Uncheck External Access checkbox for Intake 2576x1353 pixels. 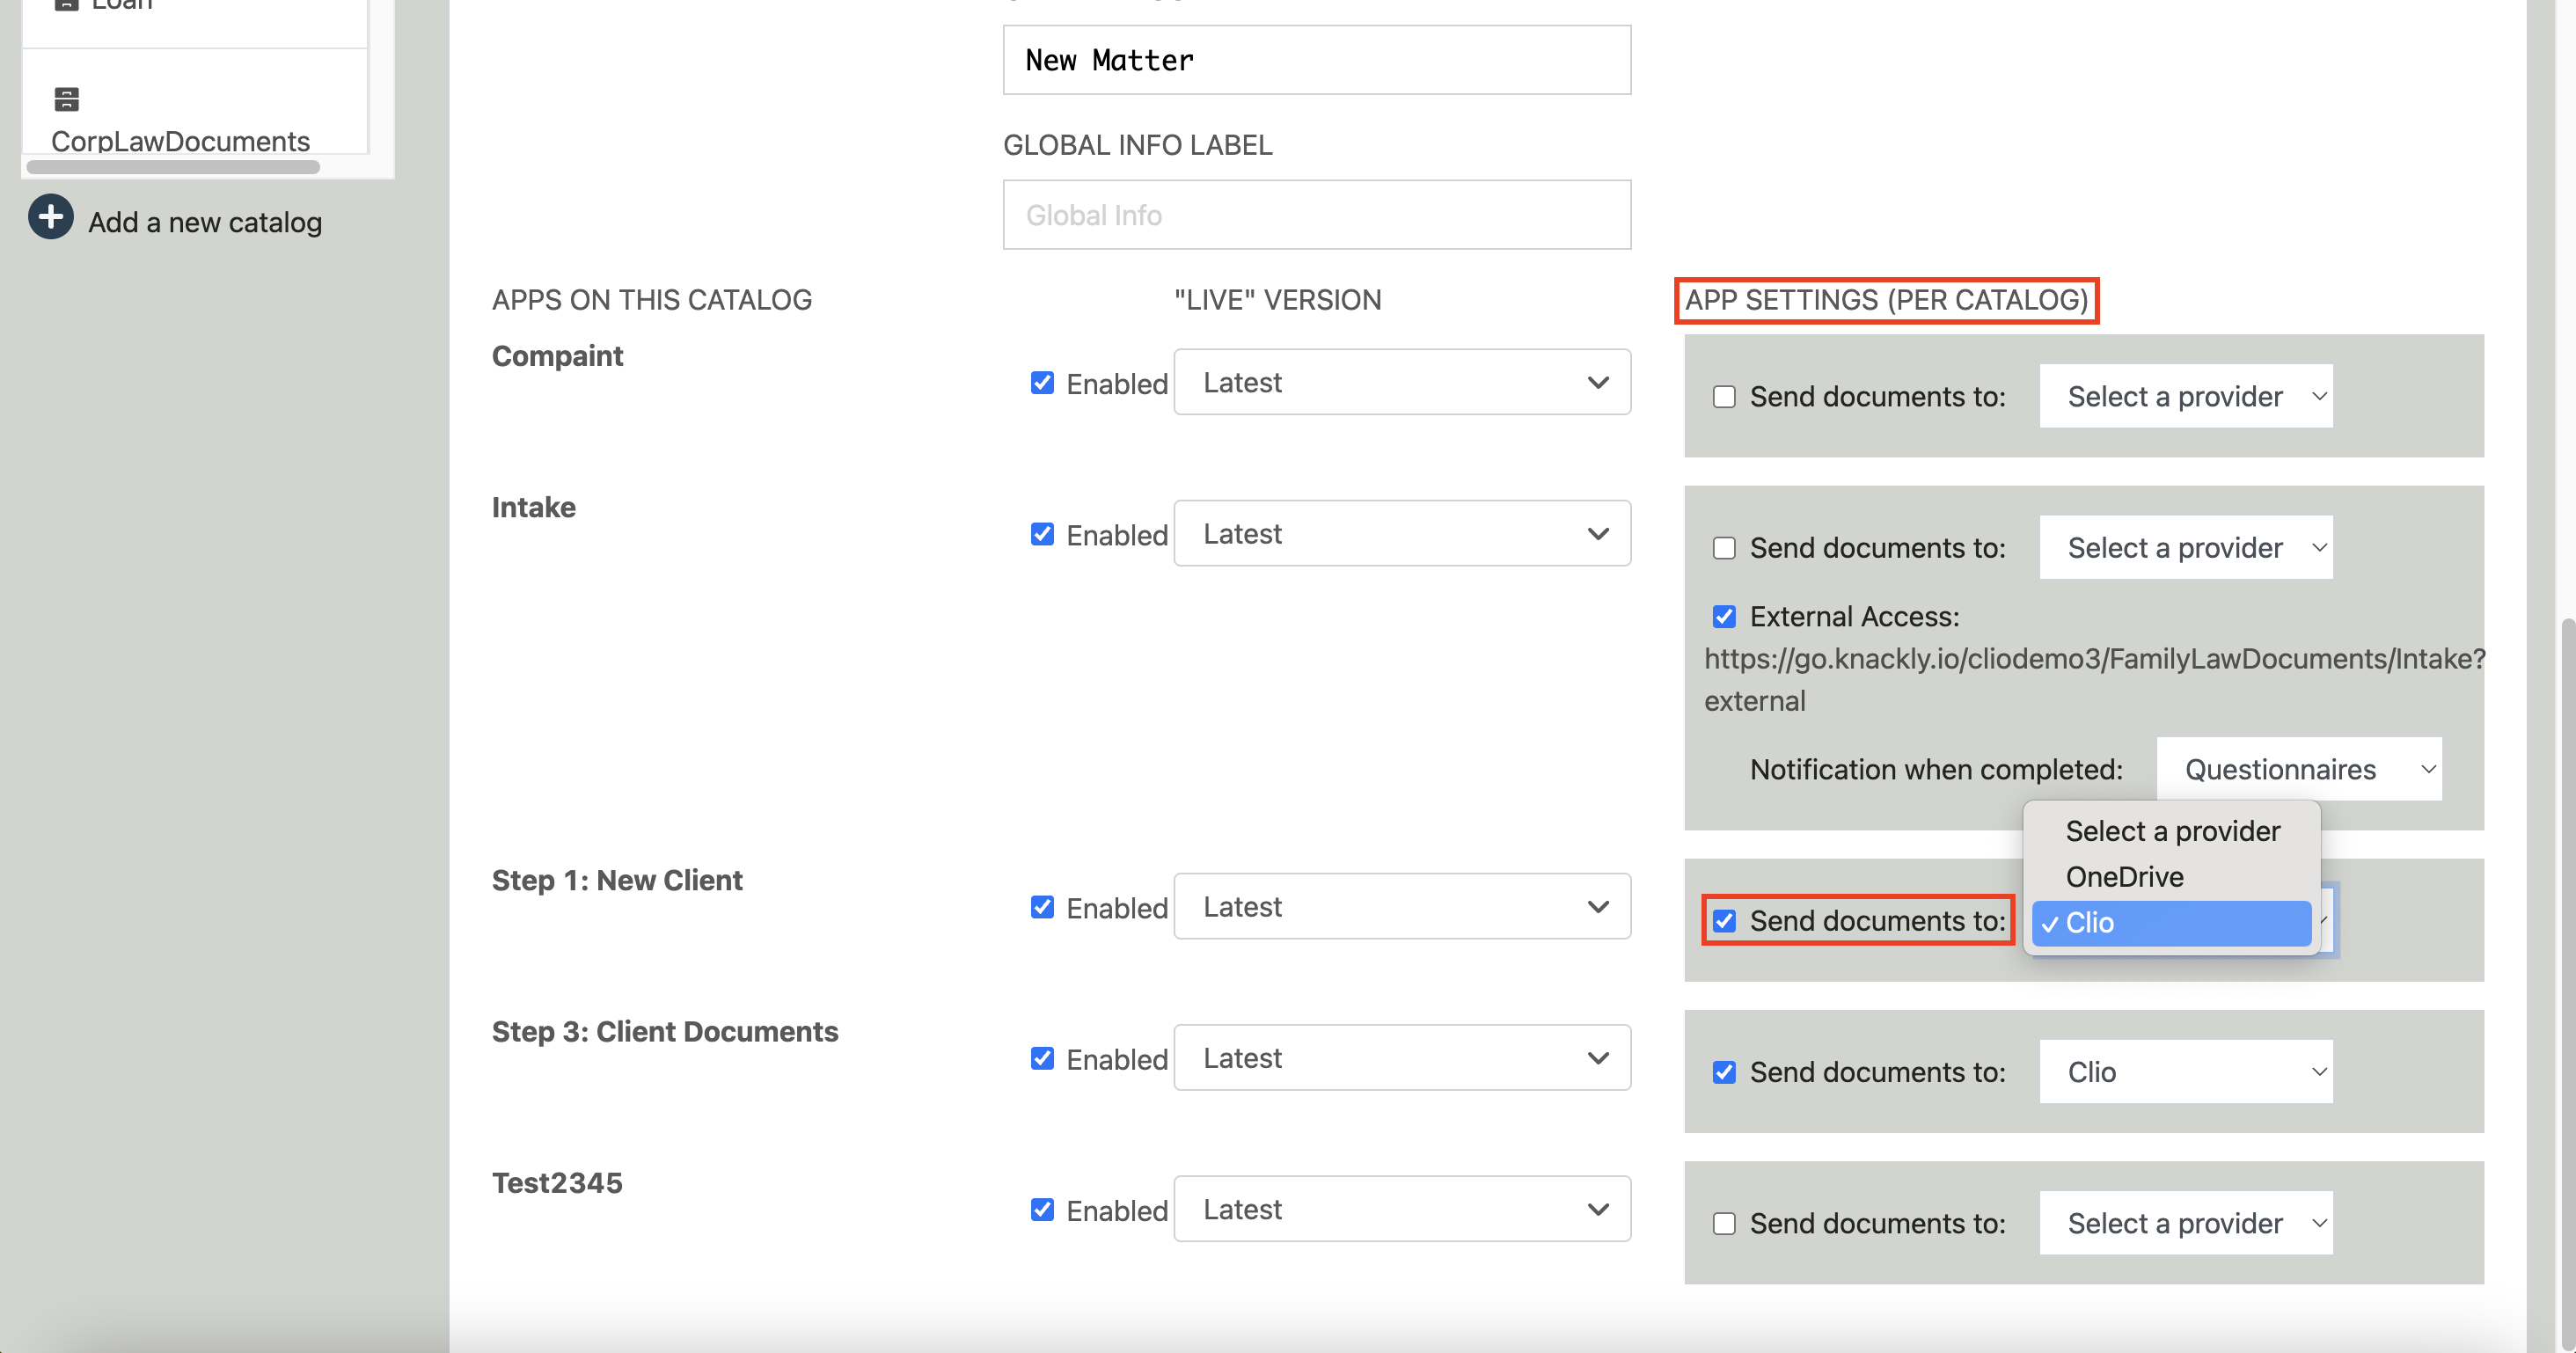click(1724, 616)
